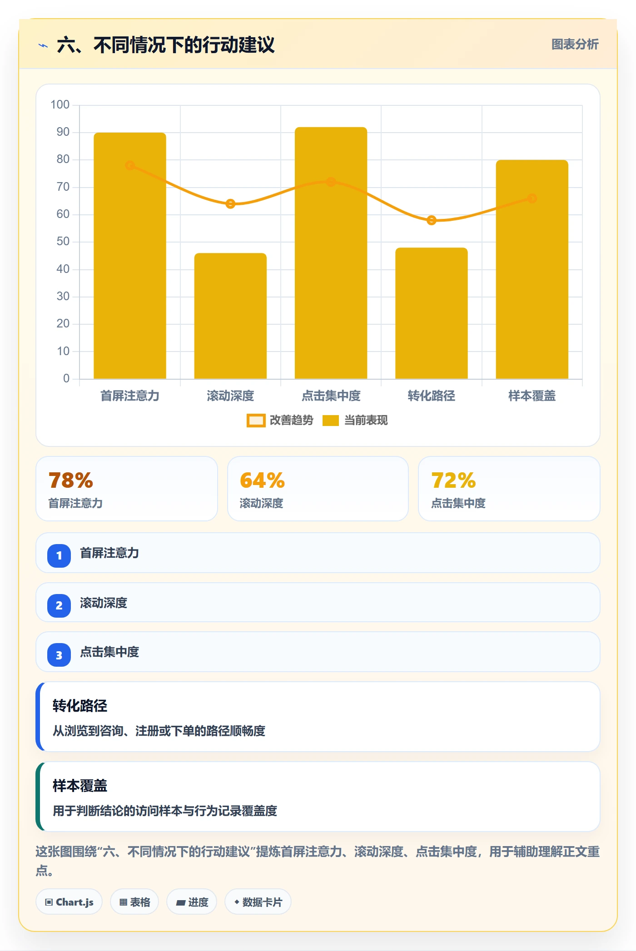Click the number 3 badge for 点击集中度

point(59,655)
